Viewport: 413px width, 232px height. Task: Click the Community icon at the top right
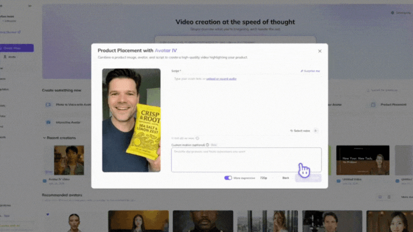click(393, 13)
